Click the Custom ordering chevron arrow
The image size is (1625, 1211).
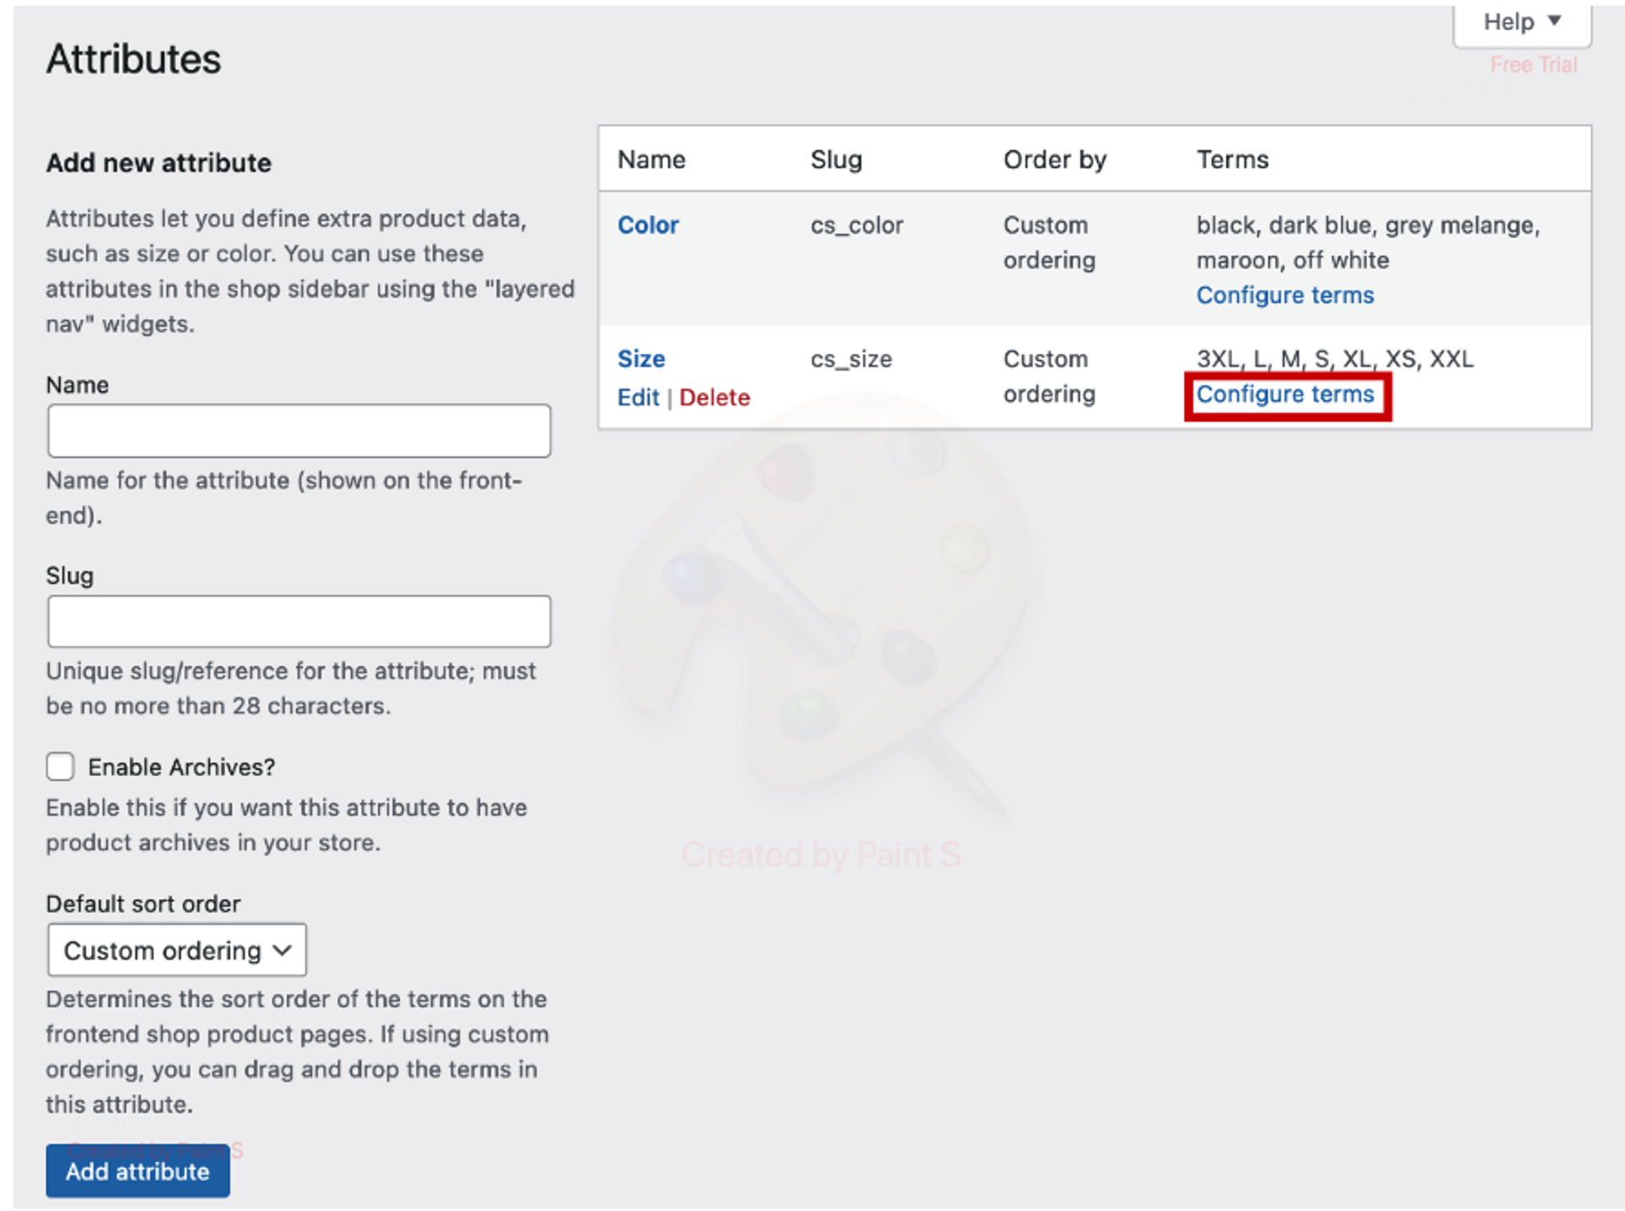[x=283, y=950]
